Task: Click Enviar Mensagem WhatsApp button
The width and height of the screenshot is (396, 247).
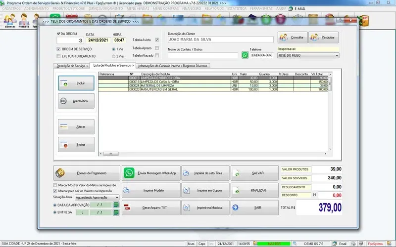Action: click(150, 173)
